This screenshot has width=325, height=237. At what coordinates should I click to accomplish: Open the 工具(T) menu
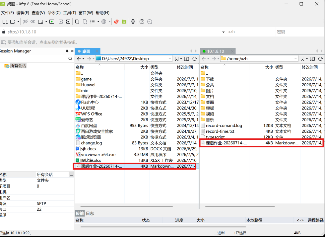pyautogui.click(x=69, y=13)
